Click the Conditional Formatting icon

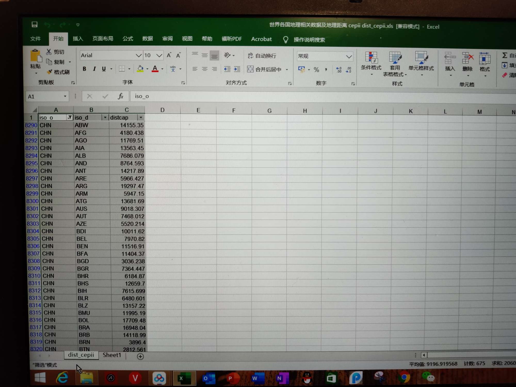coord(371,58)
